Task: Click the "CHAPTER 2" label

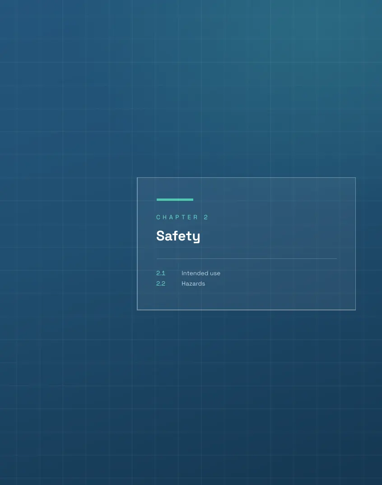Action: [x=182, y=217]
